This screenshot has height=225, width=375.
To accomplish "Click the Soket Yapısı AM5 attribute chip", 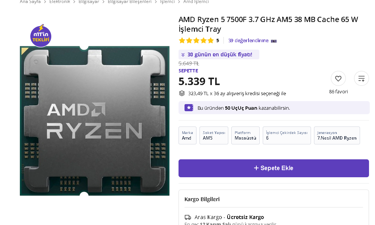I will point(214,135).
